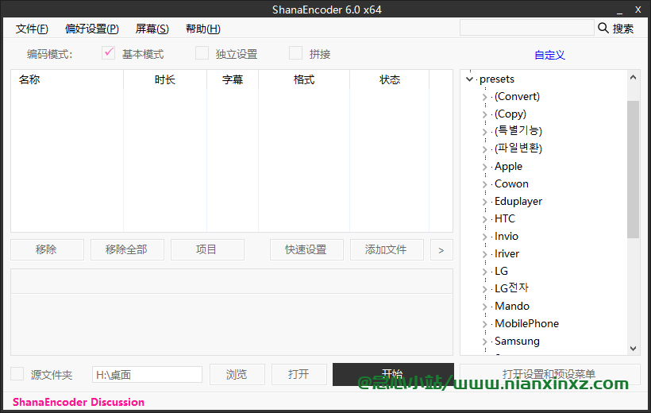Start encoding with the 开始 button
Image resolution: width=651 pixels, height=413 pixels.
tap(393, 374)
